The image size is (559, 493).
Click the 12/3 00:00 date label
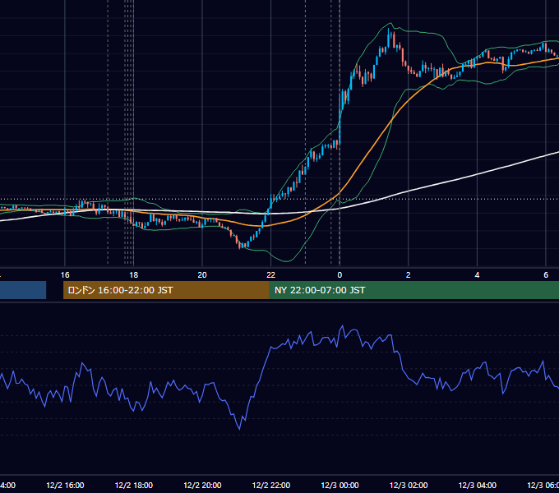click(340, 486)
